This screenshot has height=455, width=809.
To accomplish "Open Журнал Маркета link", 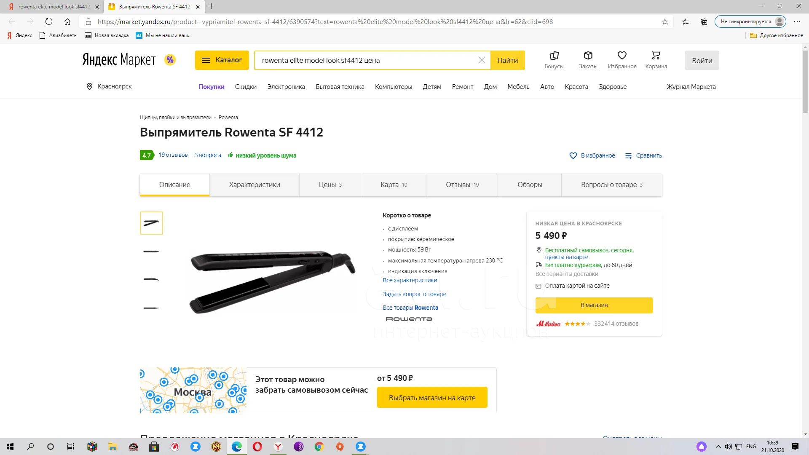I will pos(691,87).
